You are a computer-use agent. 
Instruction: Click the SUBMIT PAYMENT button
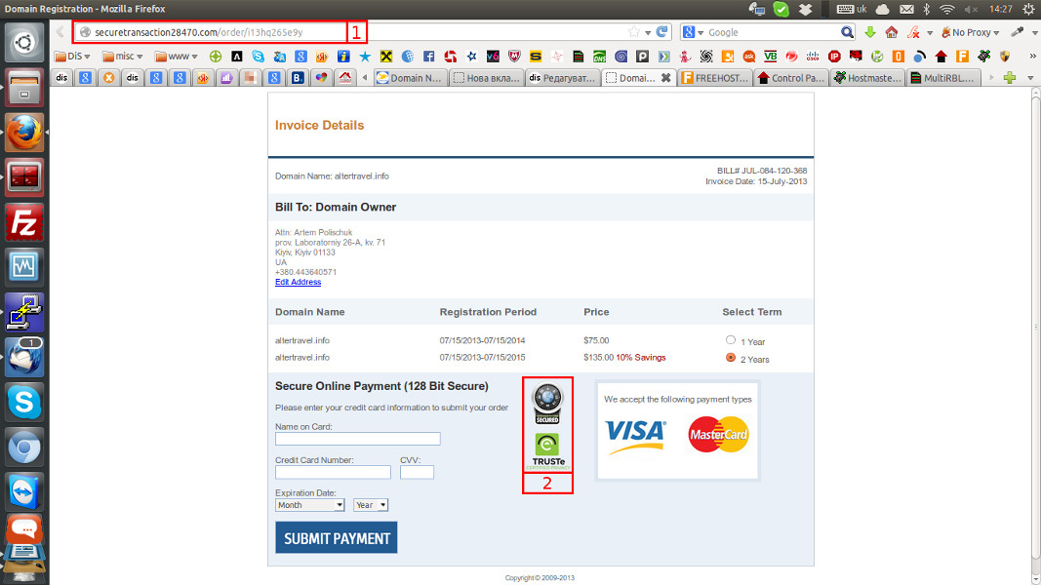(337, 537)
